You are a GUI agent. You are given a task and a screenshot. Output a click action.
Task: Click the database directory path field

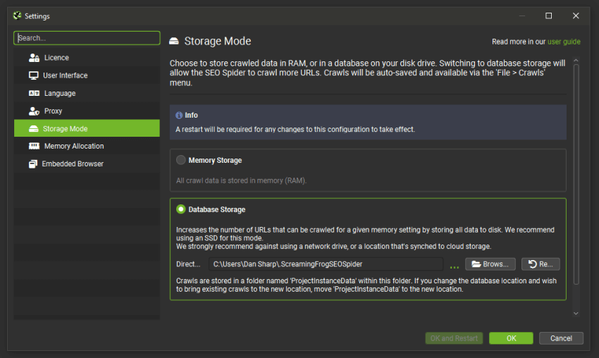tap(326, 264)
